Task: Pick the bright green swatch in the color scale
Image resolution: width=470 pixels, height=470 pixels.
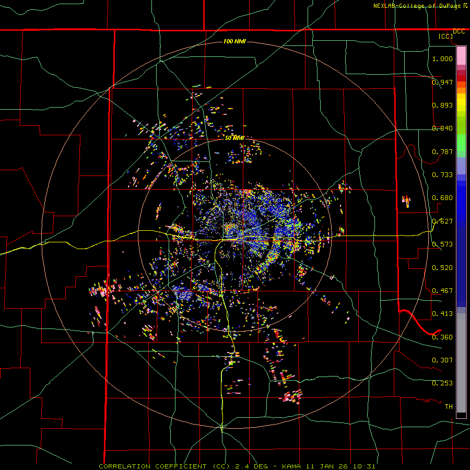Action: pos(461,143)
